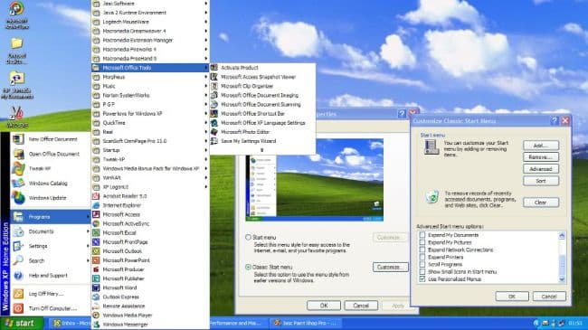Launch Microsoft Photo Editor
588x330 pixels.
click(x=262, y=132)
